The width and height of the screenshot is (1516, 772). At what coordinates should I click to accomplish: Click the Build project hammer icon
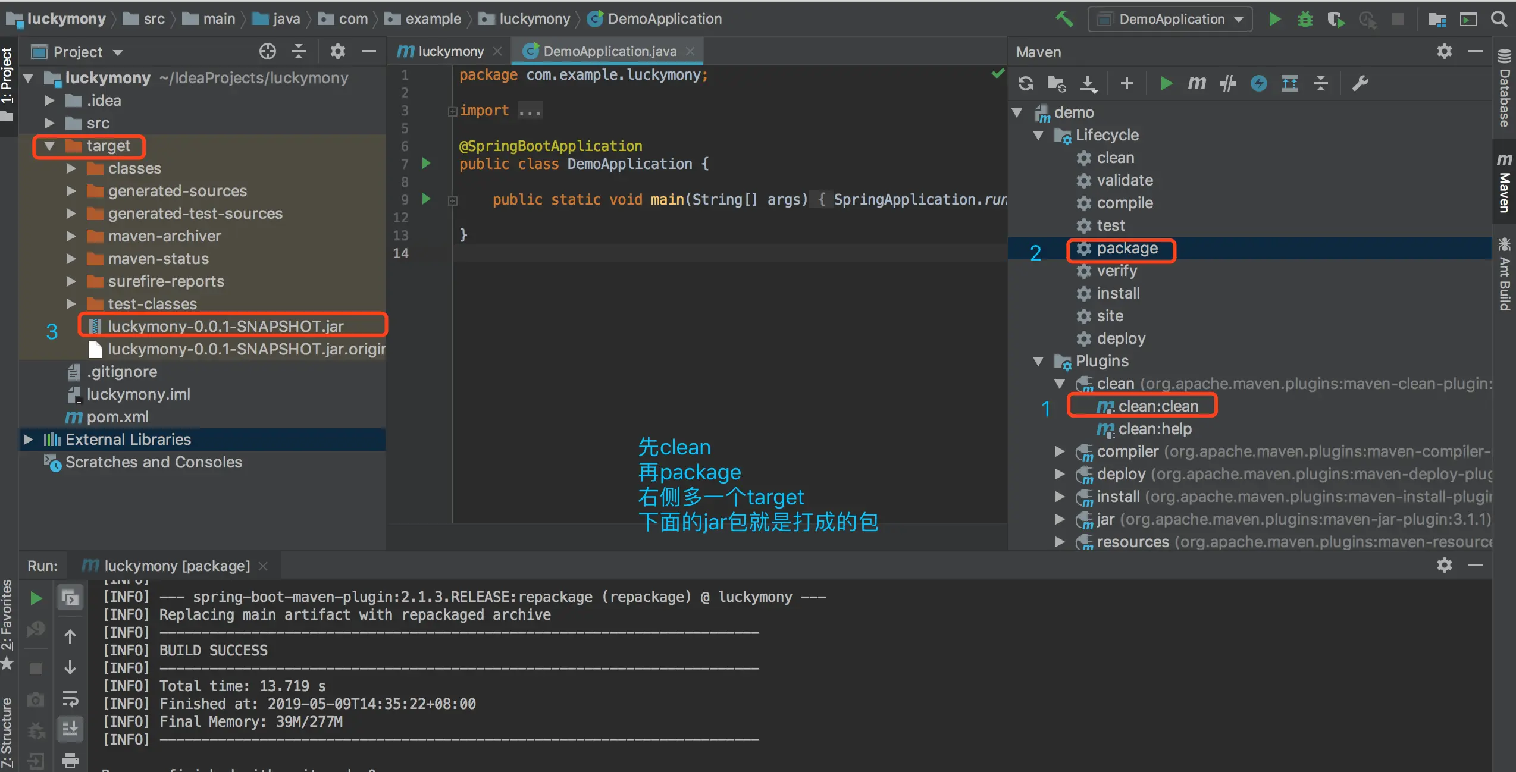1064,19
